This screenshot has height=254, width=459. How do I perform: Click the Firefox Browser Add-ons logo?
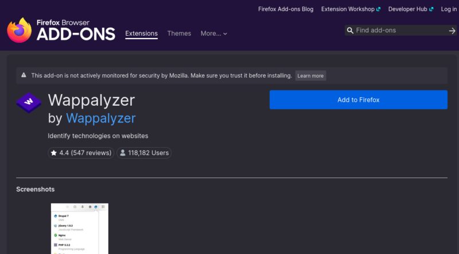[x=61, y=30]
